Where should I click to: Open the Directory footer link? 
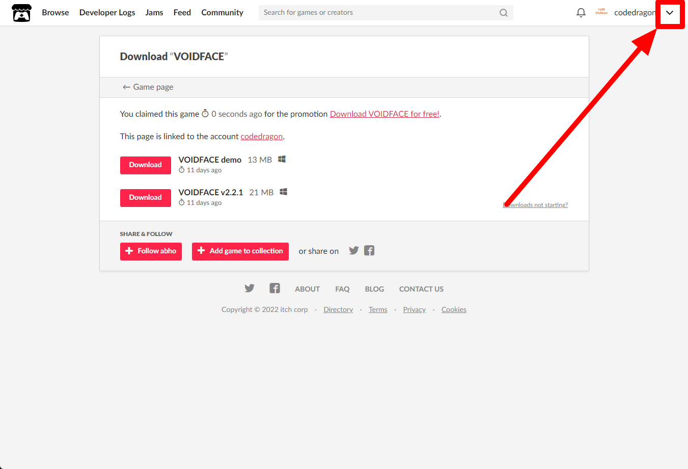(x=338, y=309)
